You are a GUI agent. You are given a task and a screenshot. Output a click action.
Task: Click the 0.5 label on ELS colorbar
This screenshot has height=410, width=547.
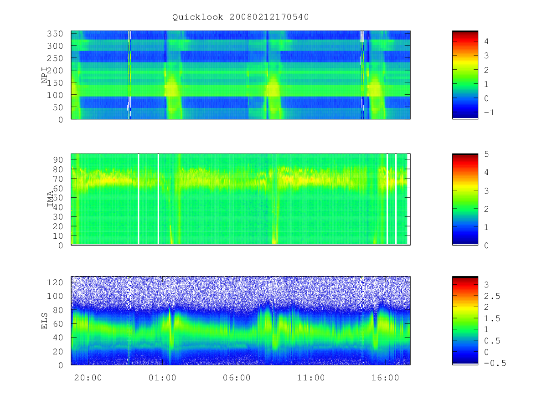click(491, 341)
